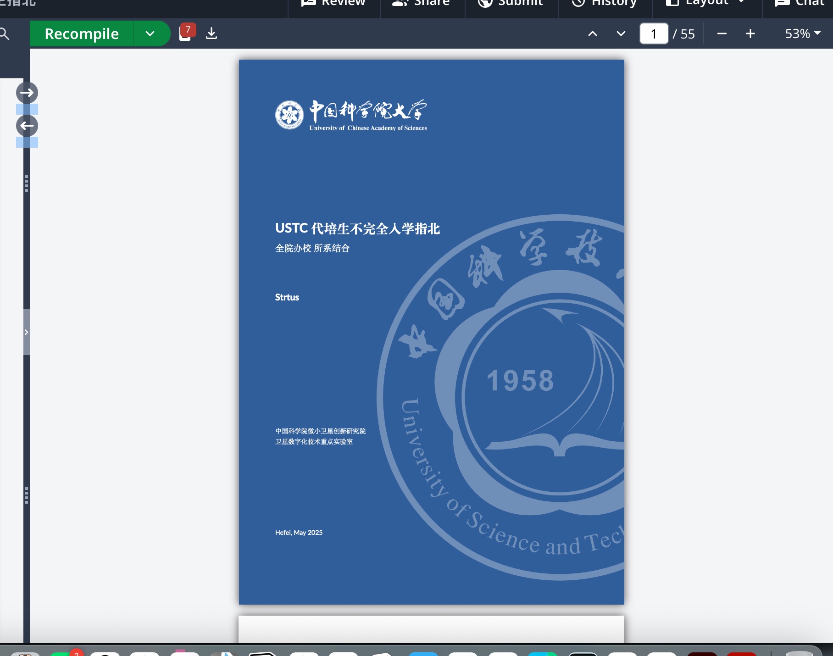Viewport: 833px width, 656px height.
Task: Zoom out with the minus icon
Action: coord(722,33)
